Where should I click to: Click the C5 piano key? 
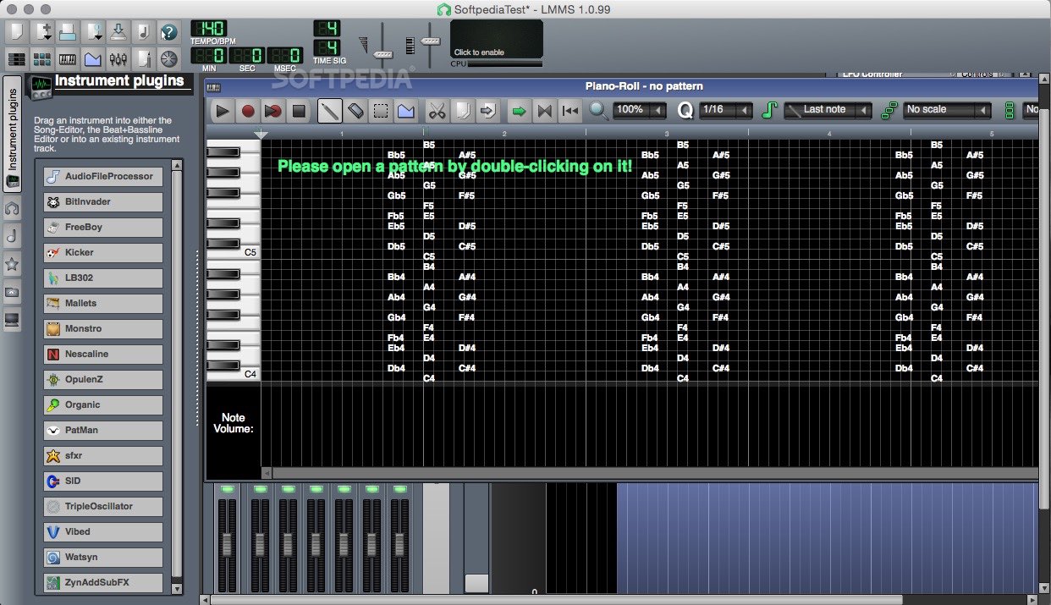(234, 252)
